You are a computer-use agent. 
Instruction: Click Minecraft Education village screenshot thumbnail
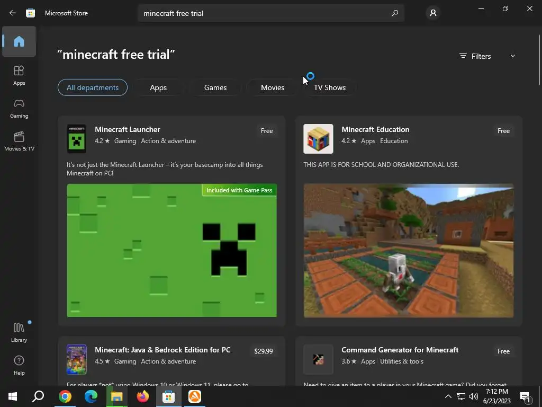coord(409,250)
